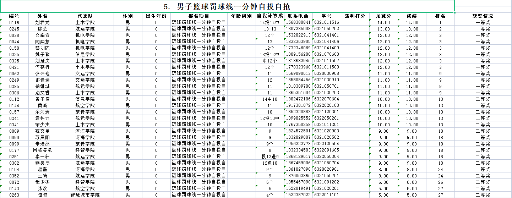Select 刘君龙's award cell 一等奖
Viewport: 512px width, 198px height.
pyautogui.click(x=483, y=22)
